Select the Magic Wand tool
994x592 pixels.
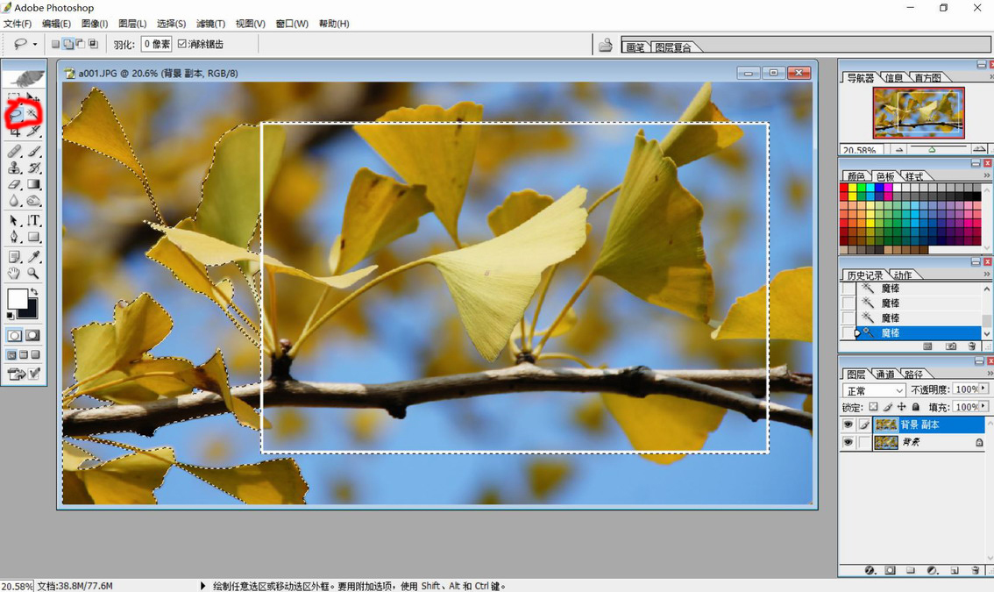33,114
